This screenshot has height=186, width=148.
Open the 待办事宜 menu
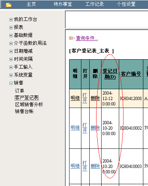point(63,4)
